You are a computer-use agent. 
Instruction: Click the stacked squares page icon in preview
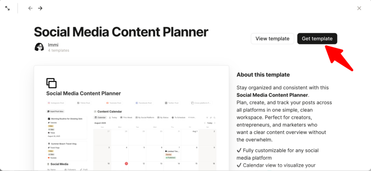(x=51, y=83)
